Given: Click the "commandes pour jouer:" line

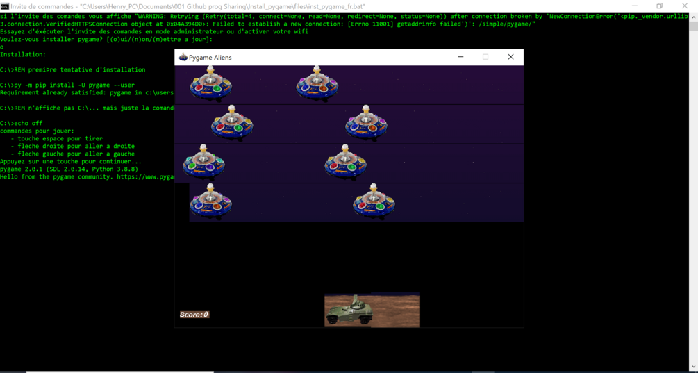Looking at the screenshot, I should pyautogui.click(x=37, y=131).
